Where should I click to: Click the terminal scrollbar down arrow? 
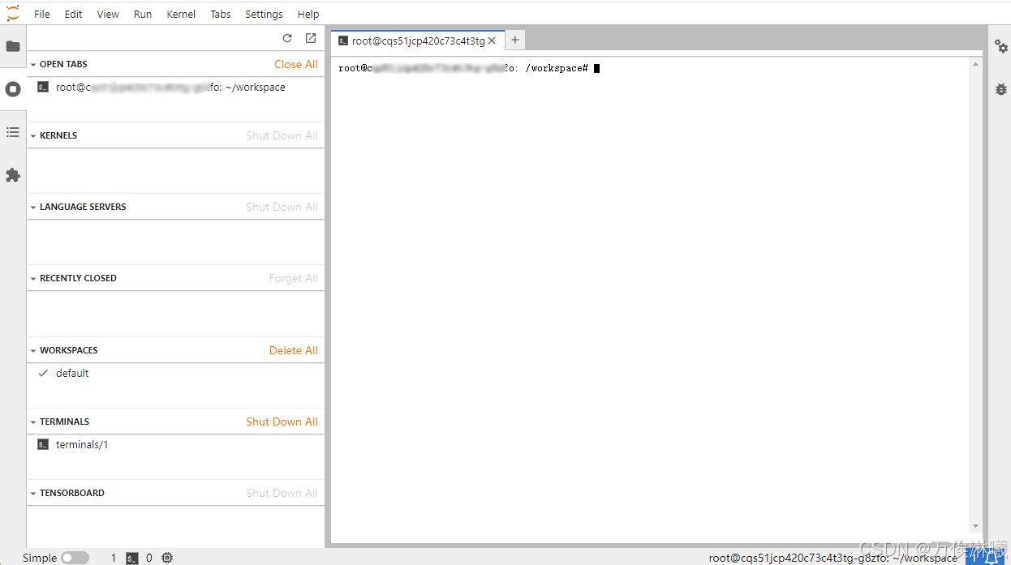(x=975, y=526)
